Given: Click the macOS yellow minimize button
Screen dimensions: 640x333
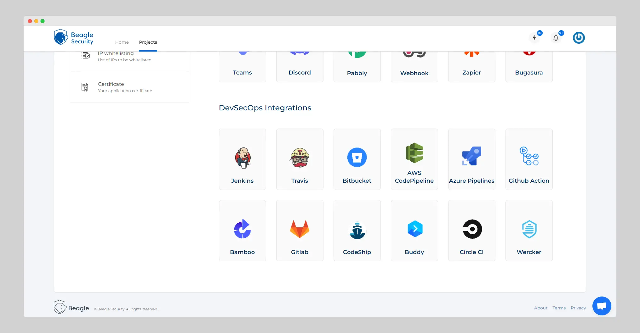Looking at the screenshot, I should [x=36, y=21].
